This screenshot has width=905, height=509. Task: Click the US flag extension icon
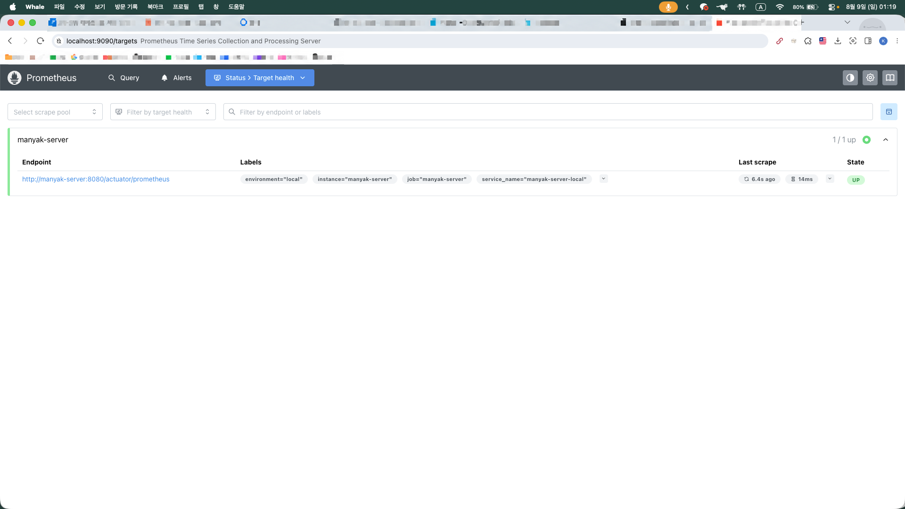[823, 41]
